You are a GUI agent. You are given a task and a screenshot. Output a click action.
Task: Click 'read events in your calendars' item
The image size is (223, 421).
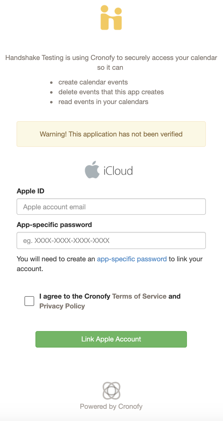pyautogui.click(x=103, y=102)
